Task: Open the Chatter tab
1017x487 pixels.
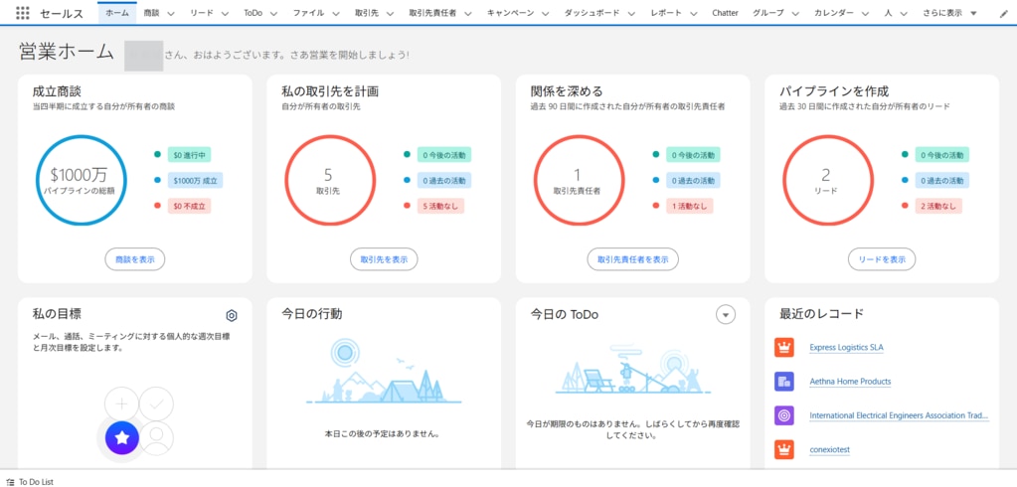Action: click(x=725, y=13)
